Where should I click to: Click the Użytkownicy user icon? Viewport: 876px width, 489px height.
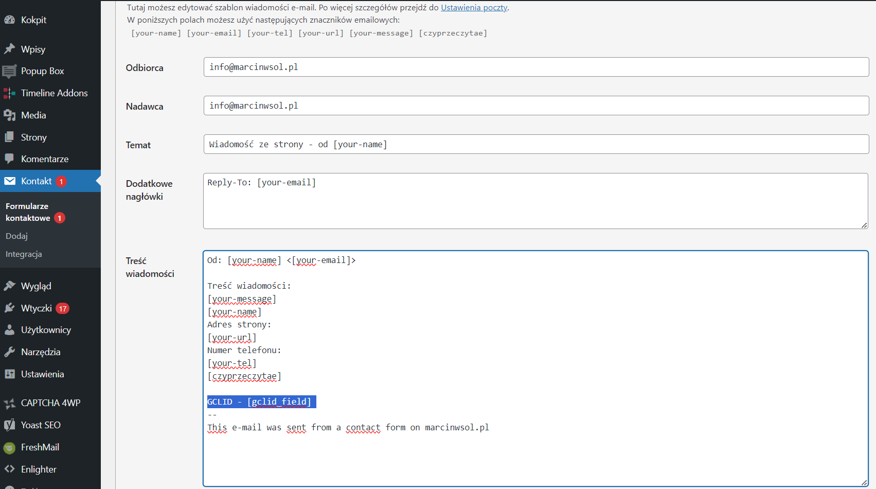point(10,330)
